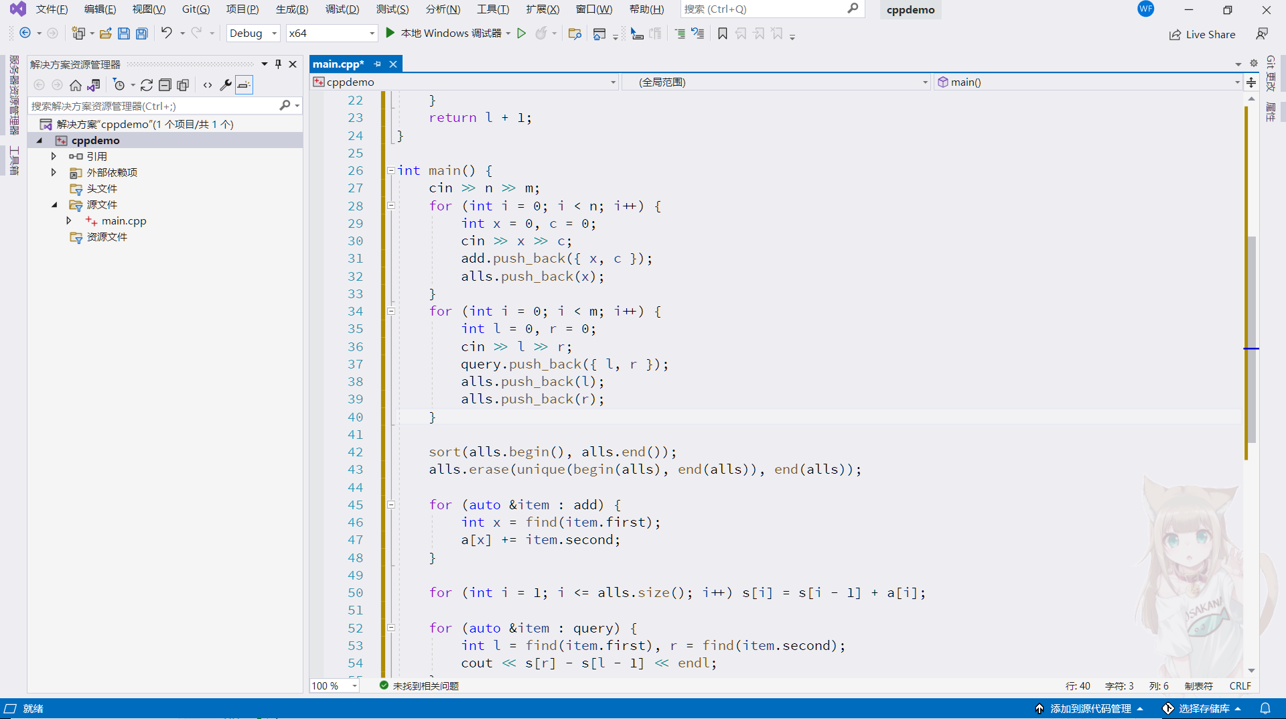Click the refresh icon in Solution Explorer

[147, 85]
